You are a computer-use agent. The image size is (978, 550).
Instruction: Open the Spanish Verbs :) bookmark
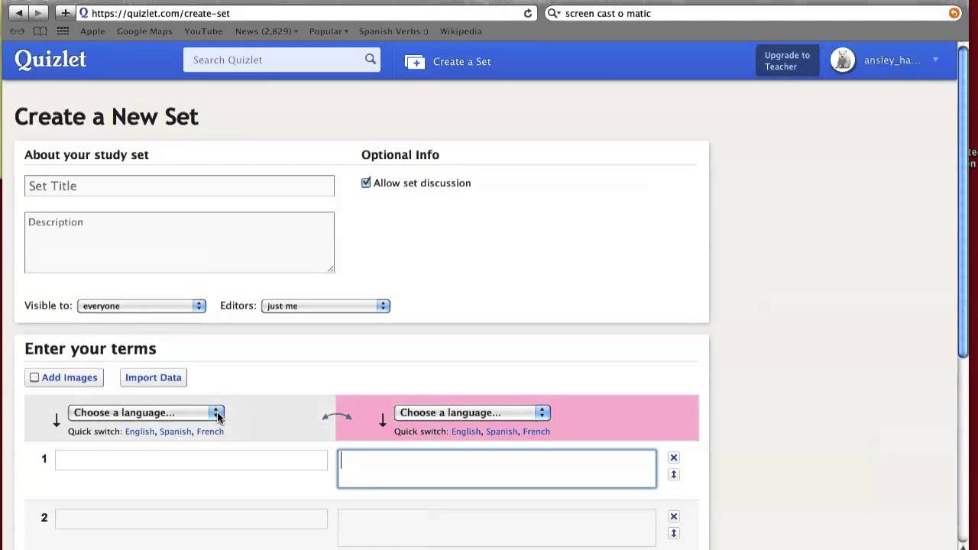393,31
